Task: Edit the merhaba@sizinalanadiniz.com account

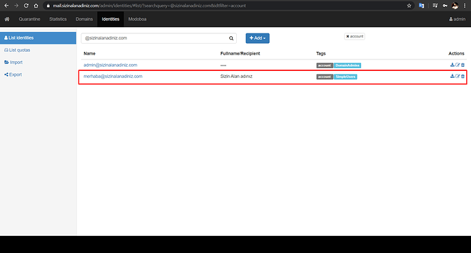Action: pyautogui.click(x=457, y=76)
